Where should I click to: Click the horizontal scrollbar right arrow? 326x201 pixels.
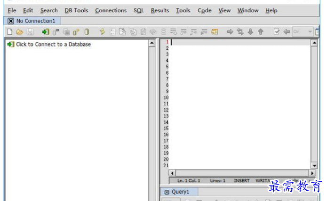(x=312, y=173)
